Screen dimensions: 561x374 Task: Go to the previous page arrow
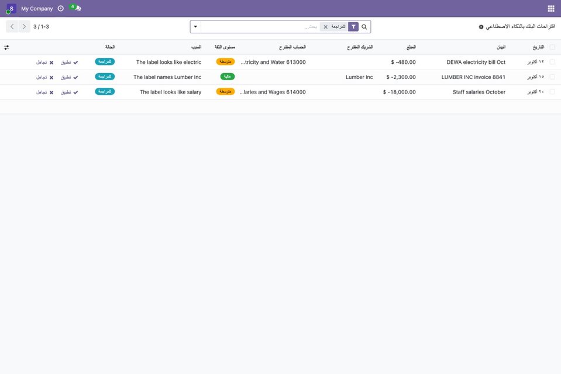point(12,27)
